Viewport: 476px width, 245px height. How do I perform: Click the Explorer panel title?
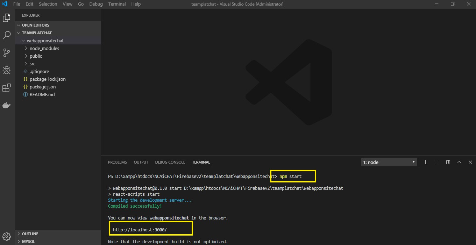pyautogui.click(x=31, y=15)
